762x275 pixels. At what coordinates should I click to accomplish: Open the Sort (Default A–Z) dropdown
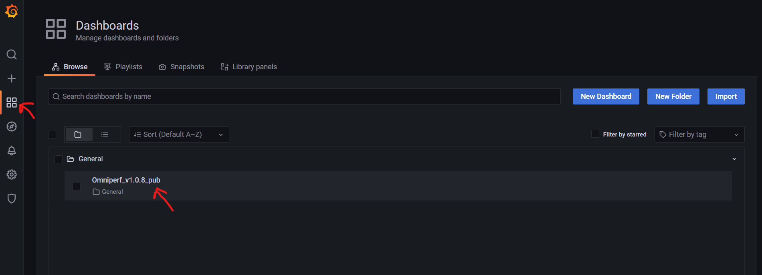point(179,134)
